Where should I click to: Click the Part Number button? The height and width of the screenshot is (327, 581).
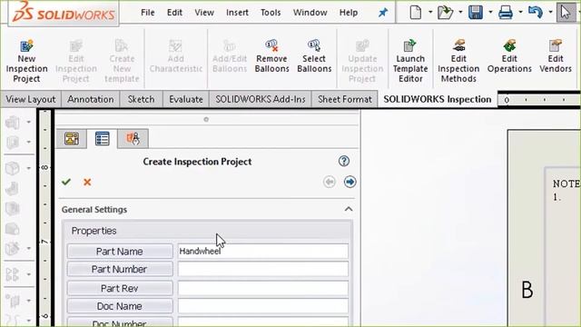click(120, 269)
